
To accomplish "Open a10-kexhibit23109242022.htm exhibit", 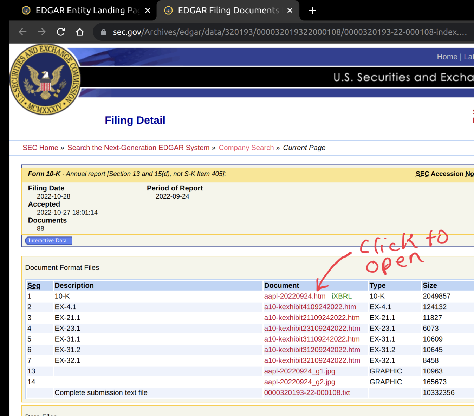I will coord(312,328).
